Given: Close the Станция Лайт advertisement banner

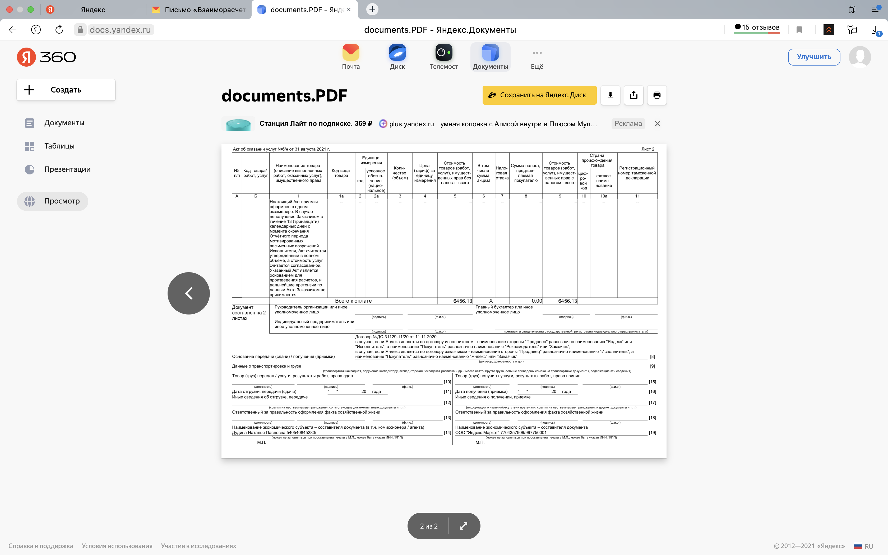Looking at the screenshot, I should [657, 124].
